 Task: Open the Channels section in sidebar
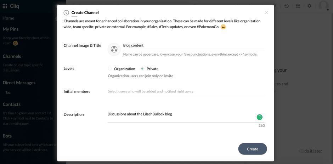click(x=12, y=56)
